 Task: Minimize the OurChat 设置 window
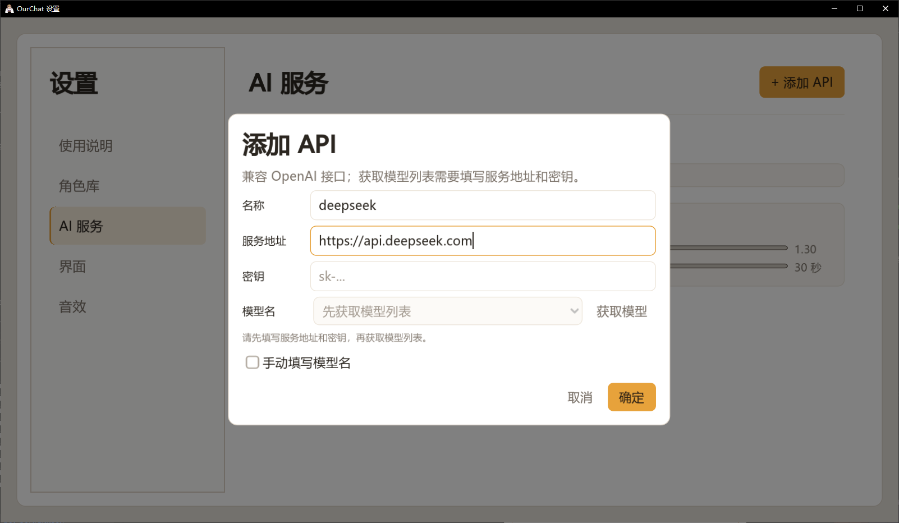point(834,8)
